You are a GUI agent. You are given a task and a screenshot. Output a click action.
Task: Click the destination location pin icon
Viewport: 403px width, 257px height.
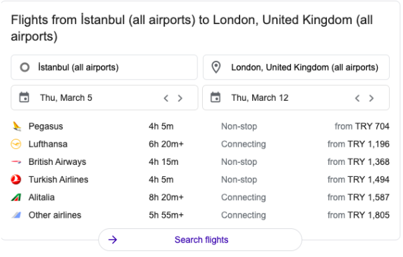[216, 67]
